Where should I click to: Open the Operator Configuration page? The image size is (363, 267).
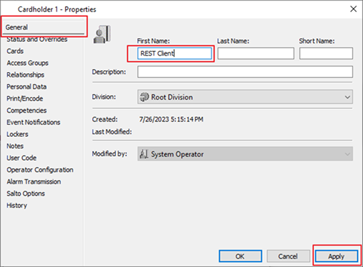pos(39,170)
